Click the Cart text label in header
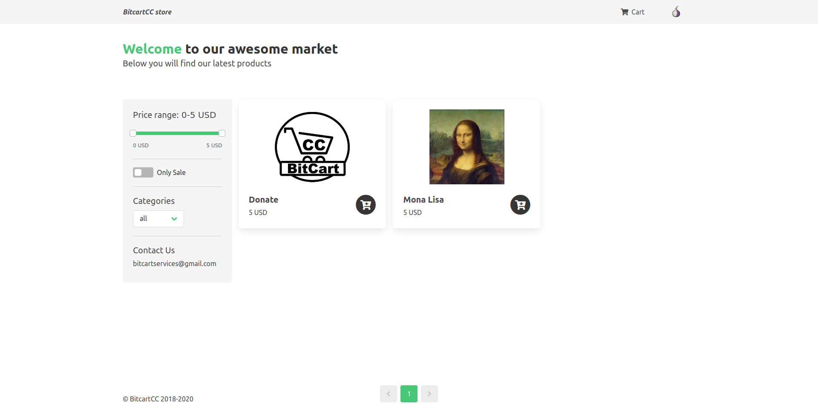 click(x=638, y=12)
